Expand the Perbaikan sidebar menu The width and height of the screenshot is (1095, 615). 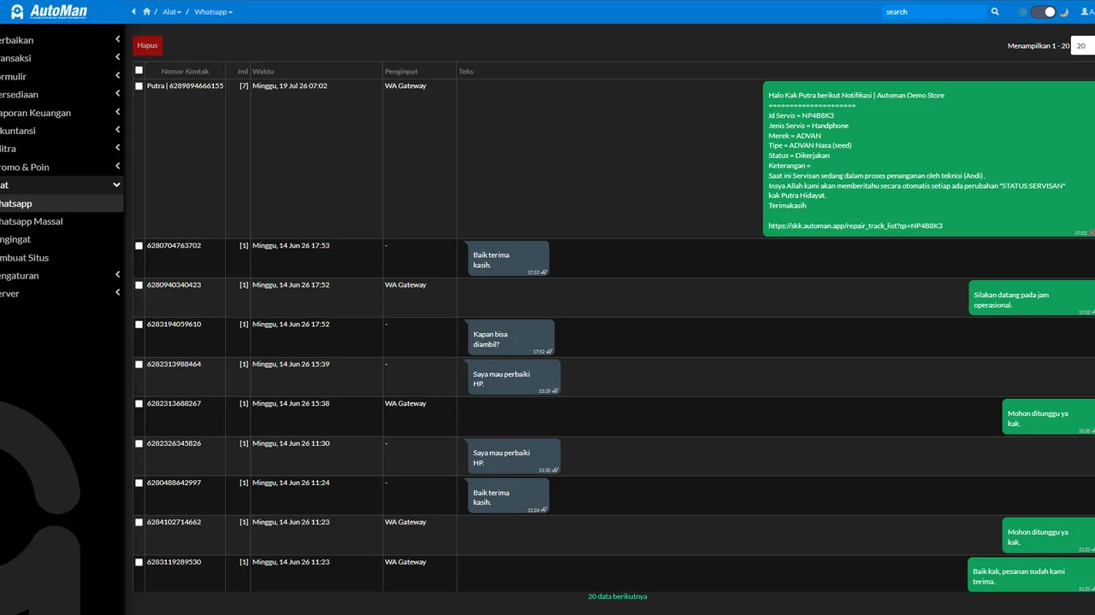[62, 40]
